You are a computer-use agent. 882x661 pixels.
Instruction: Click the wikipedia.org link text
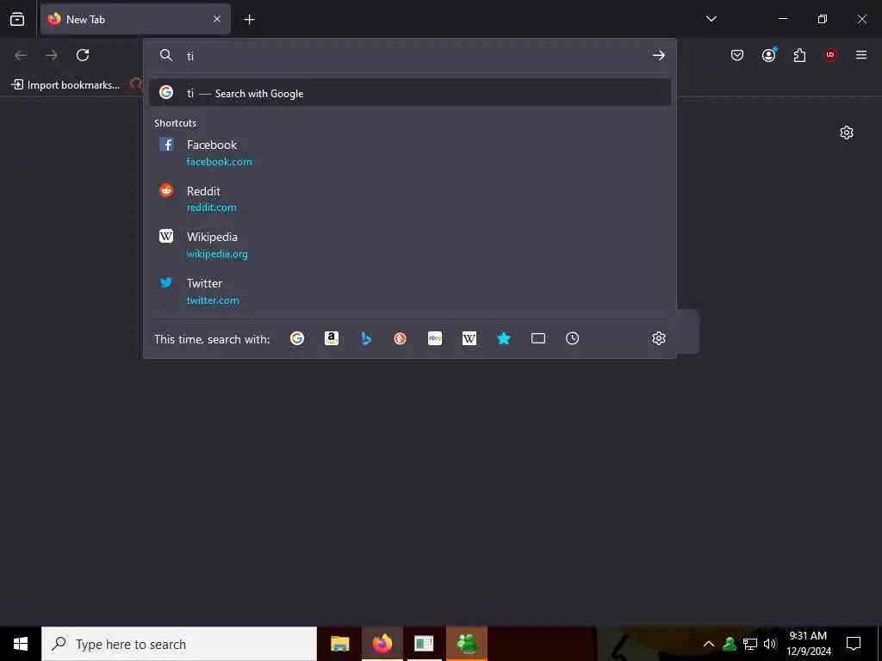pos(217,254)
